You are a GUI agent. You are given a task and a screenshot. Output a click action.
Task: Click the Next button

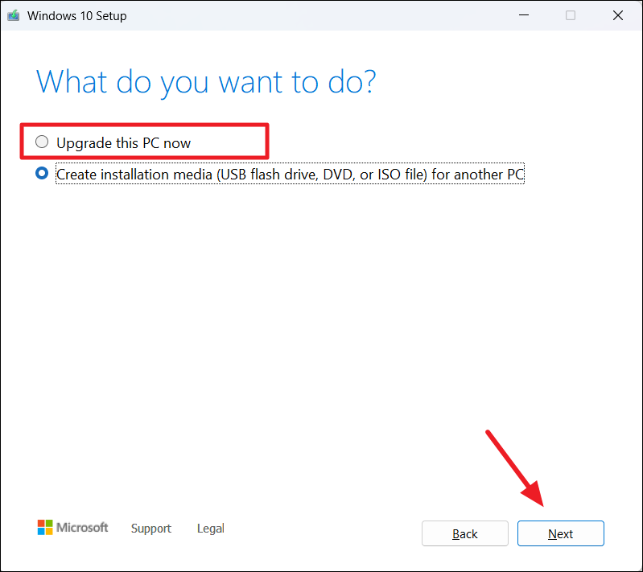click(x=561, y=533)
